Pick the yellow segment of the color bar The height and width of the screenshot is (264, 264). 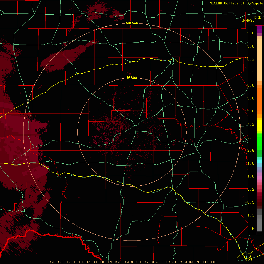(x=259, y=126)
